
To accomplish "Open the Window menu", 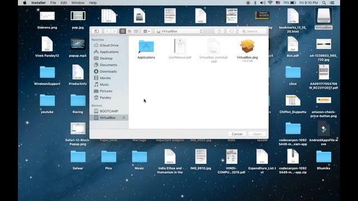I will pos(78,3).
